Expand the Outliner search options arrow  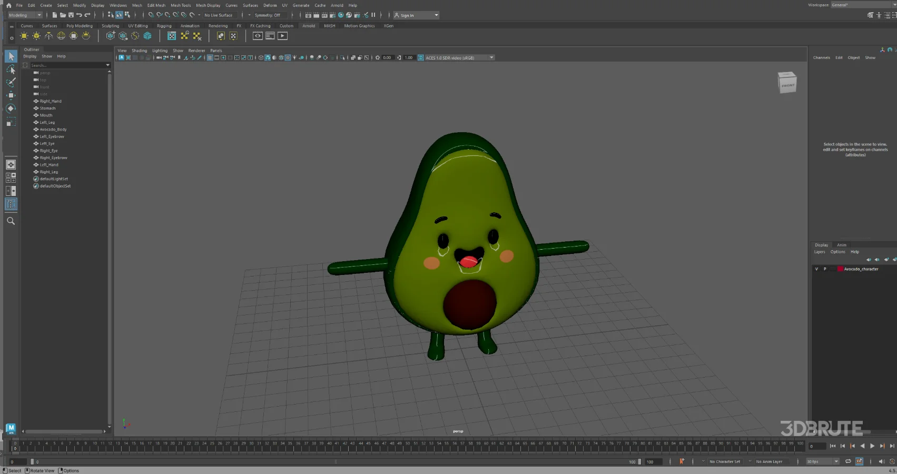click(x=108, y=65)
